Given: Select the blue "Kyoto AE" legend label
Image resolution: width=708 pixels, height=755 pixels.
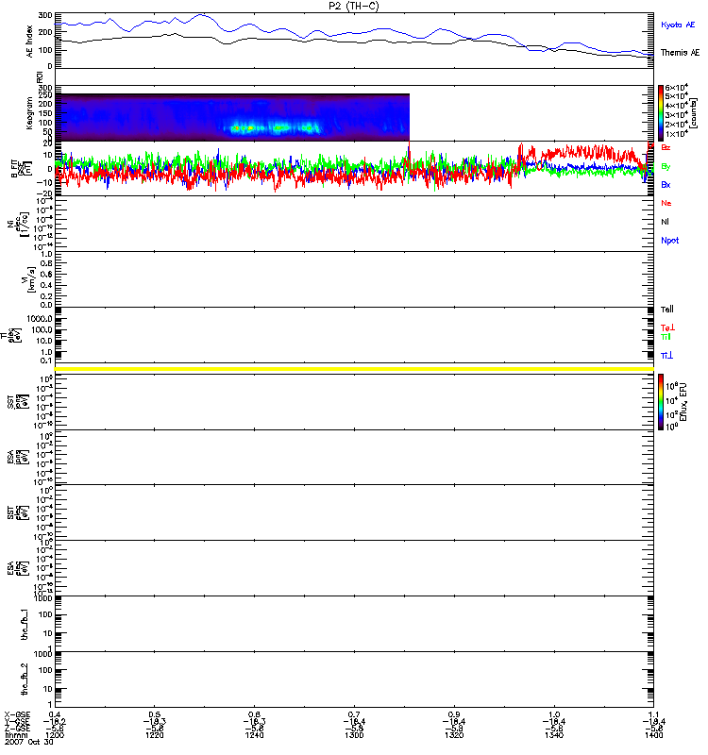Looking at the screenshot, I should (x=678, y=25).
